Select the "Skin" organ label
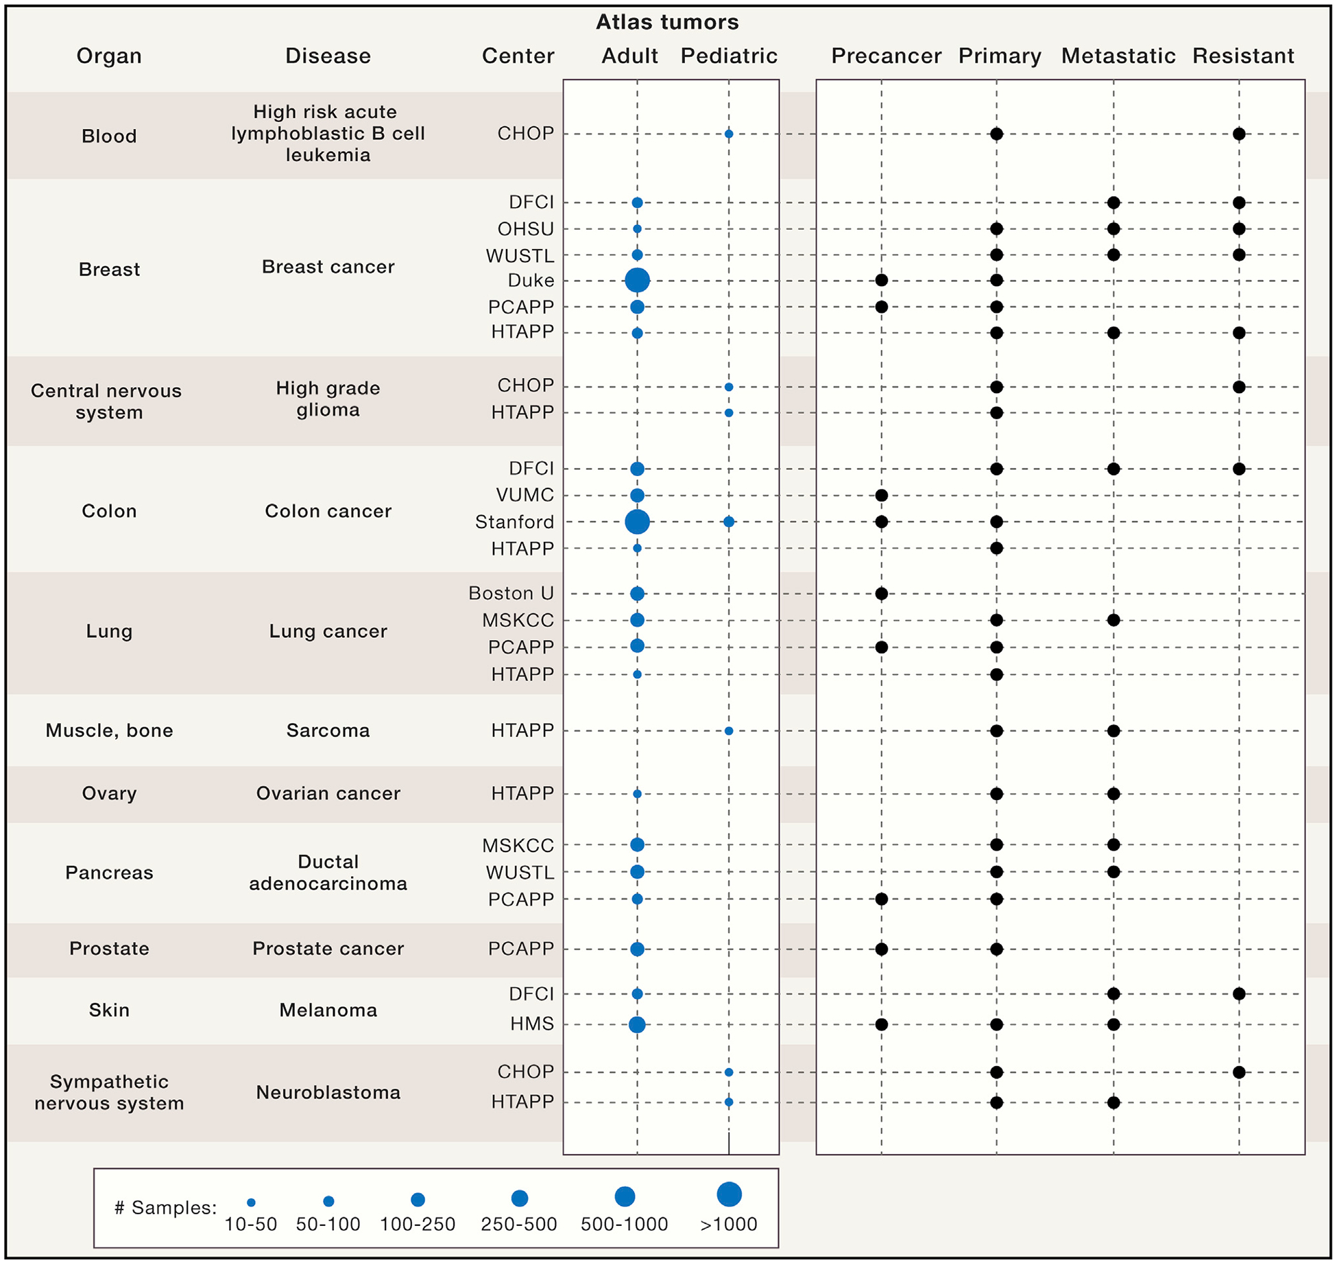This screenshot has width=1337, height=1263. 109,1010
